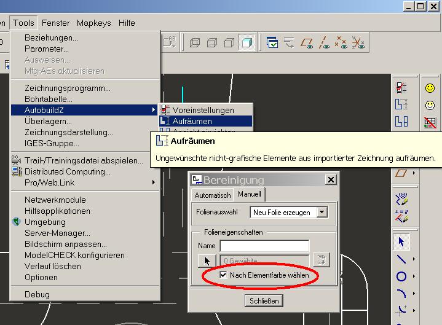Viewport: 442px width, 325px height.
Task: Select the arrow pointer tool in sidebar
Action: pyautogui.click(x=401, y=243)
